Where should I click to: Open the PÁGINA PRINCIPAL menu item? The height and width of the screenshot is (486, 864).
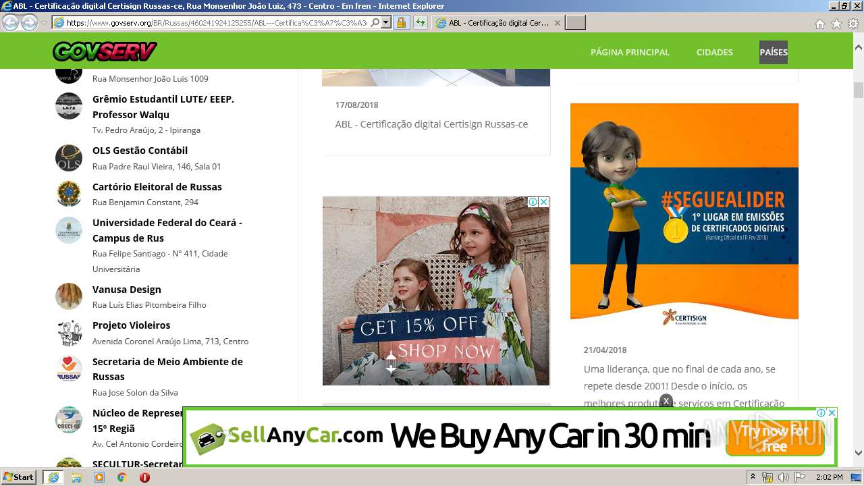(x=630, y=52)
